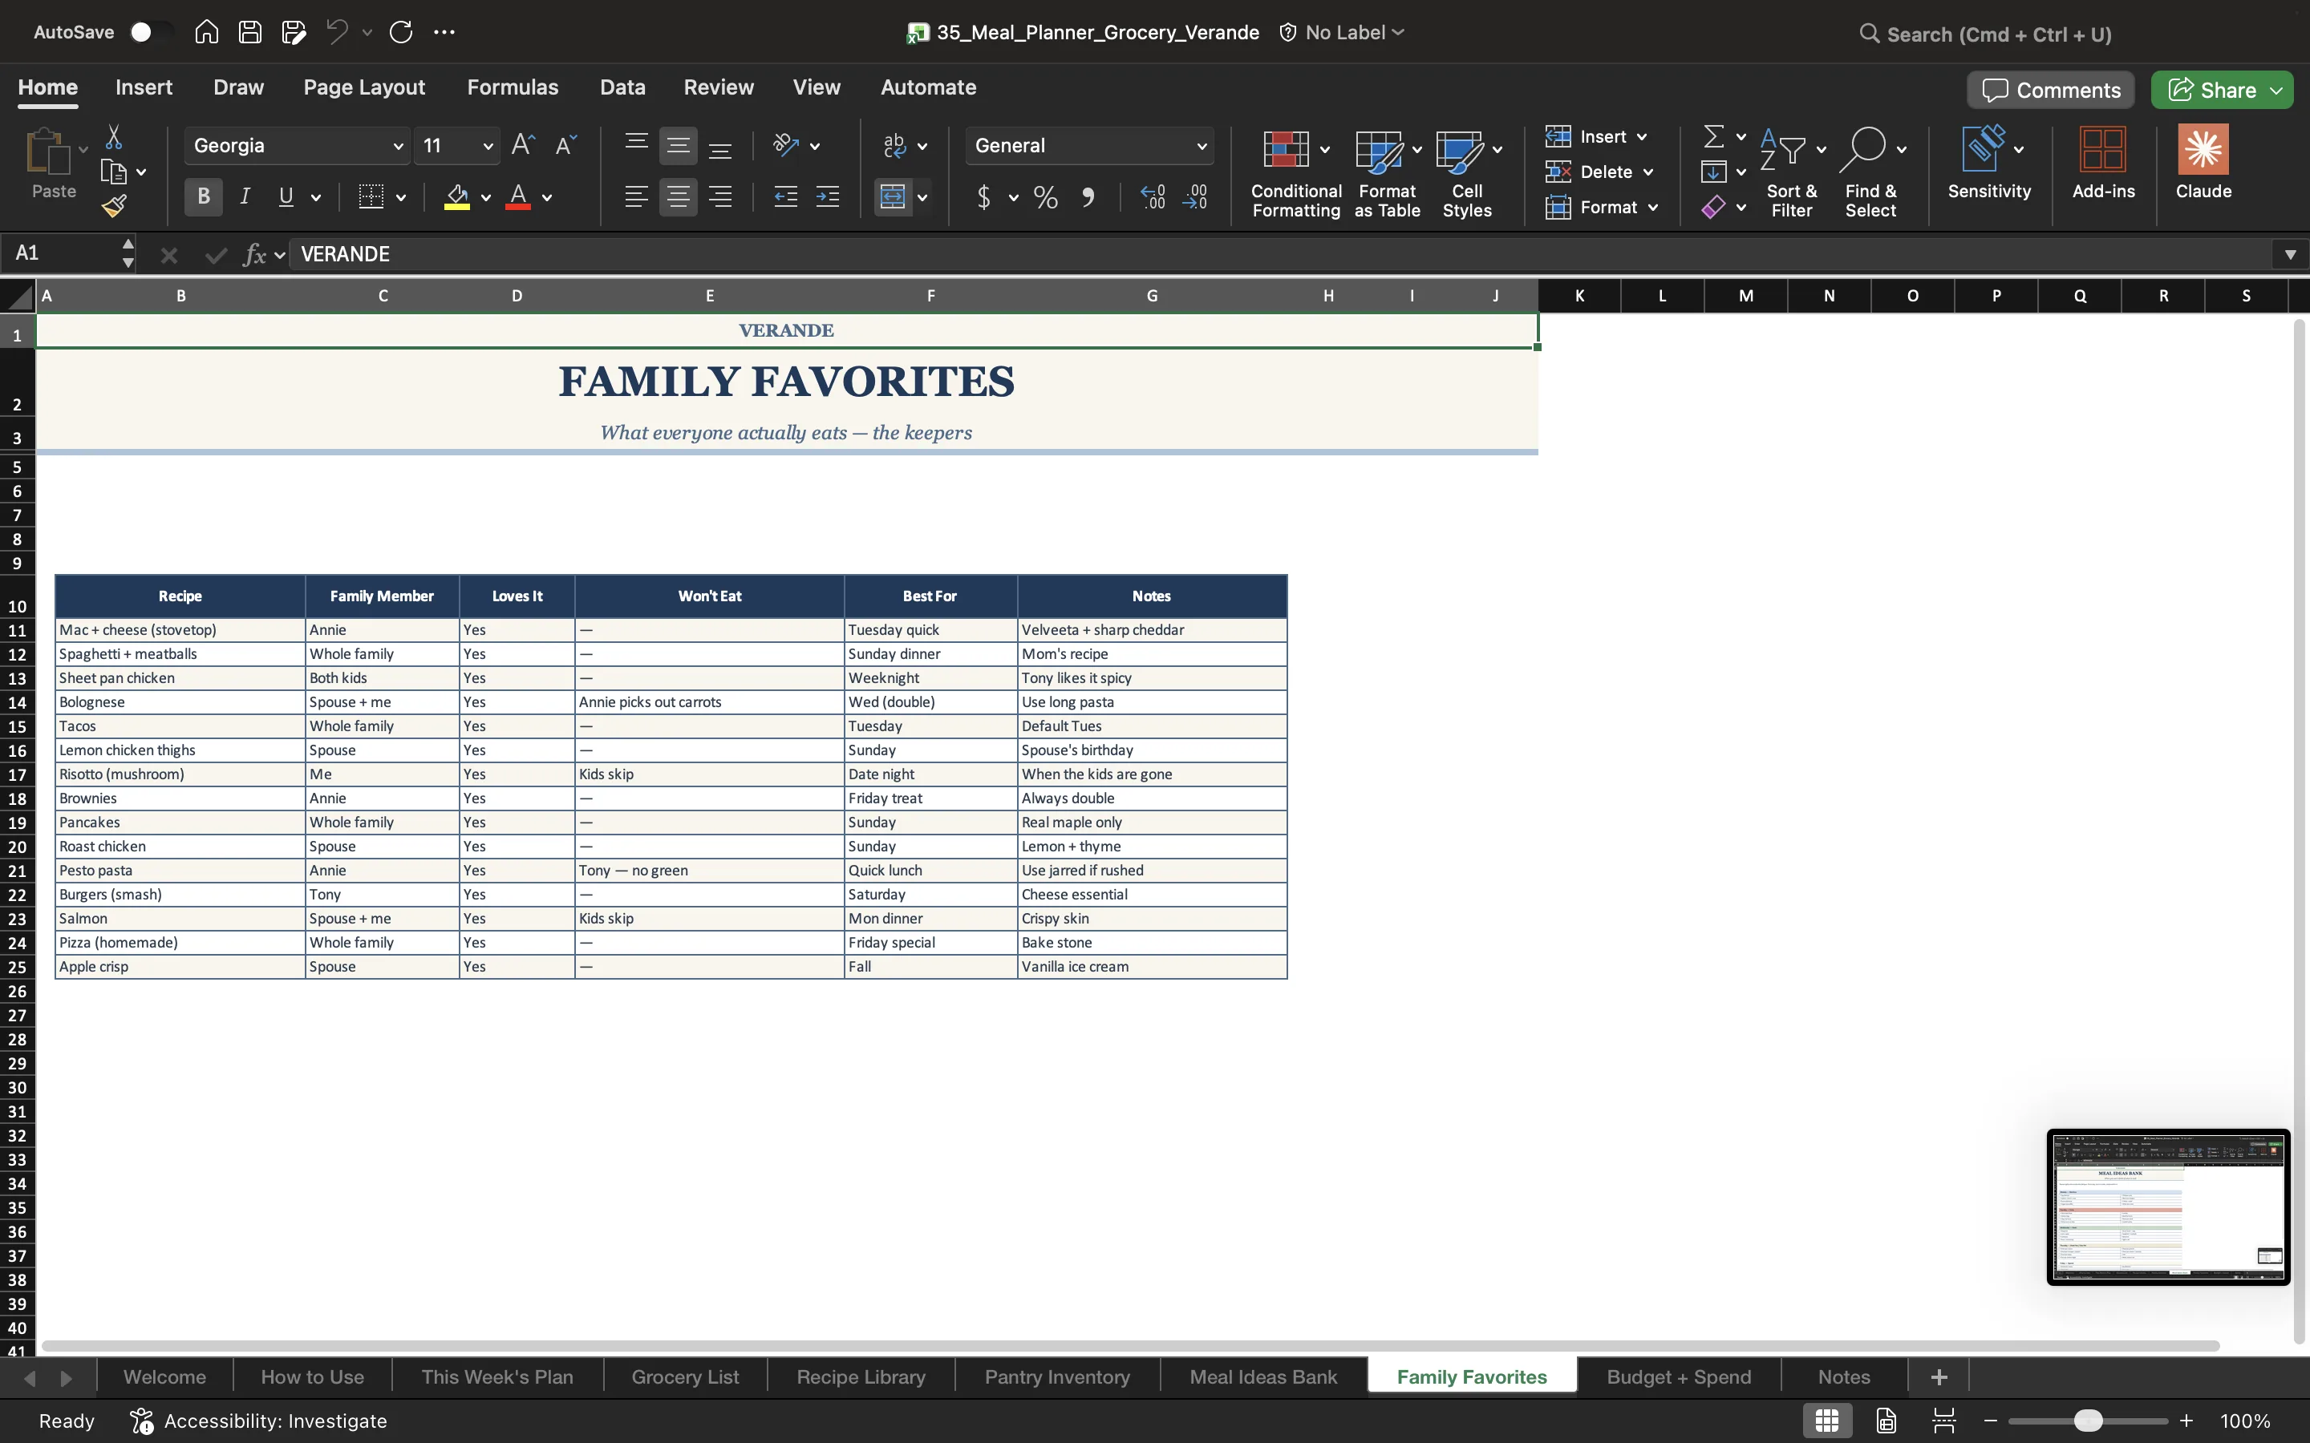This screenshot has width=2310, height=1443.
Task: Click the Increase Font Size icon
Action: [523, 145]
